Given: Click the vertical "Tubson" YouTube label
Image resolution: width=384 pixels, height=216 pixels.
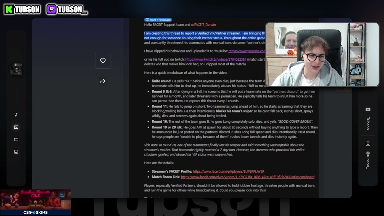Looking at the screenshot, I should pos(368,123).
